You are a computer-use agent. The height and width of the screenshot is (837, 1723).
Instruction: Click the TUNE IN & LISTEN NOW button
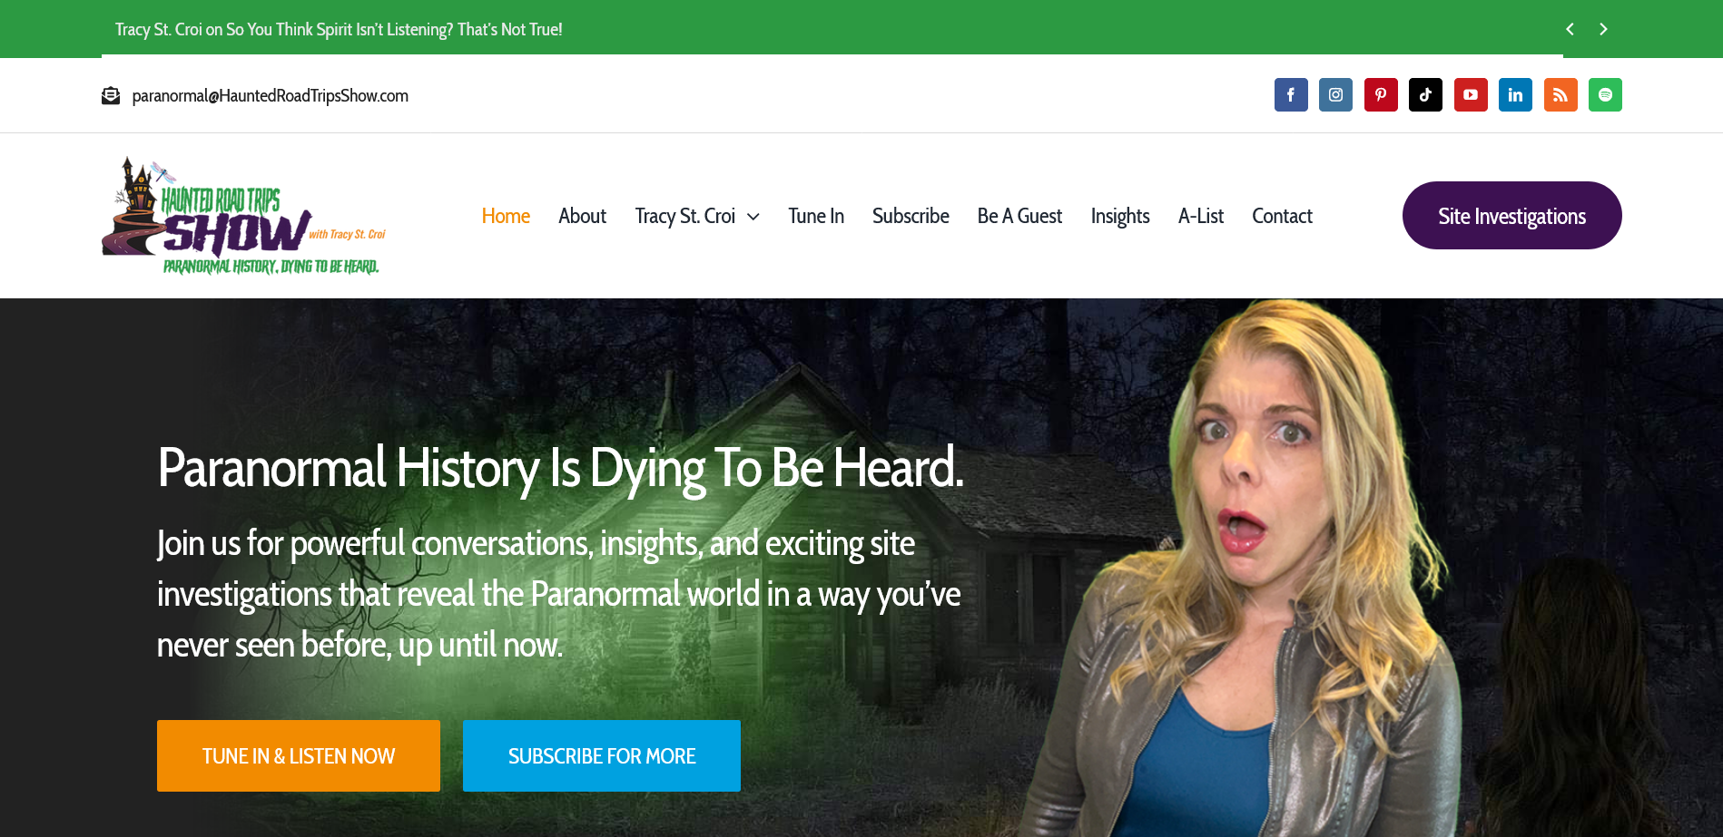(x=299, y=756)
